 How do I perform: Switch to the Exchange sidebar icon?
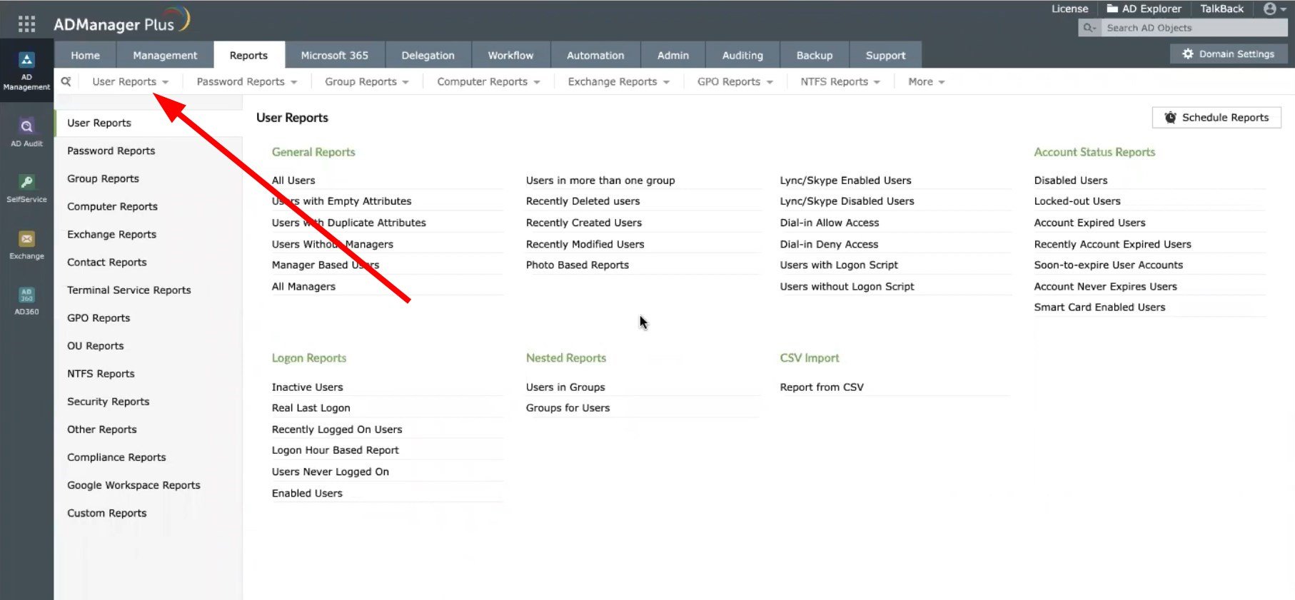26,245
